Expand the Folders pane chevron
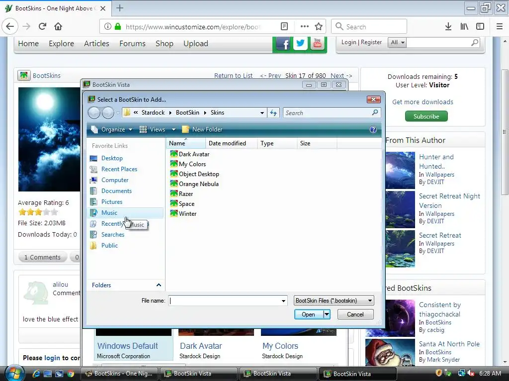 159,285
